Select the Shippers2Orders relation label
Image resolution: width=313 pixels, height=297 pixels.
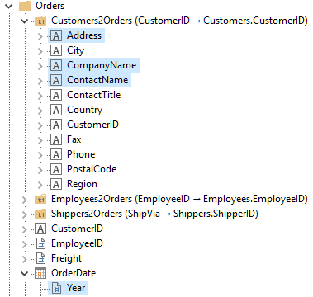pos(154,214)
